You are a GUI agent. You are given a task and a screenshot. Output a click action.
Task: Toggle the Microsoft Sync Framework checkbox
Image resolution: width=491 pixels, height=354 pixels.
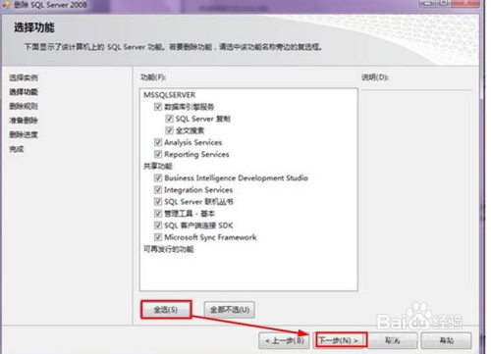158,237
